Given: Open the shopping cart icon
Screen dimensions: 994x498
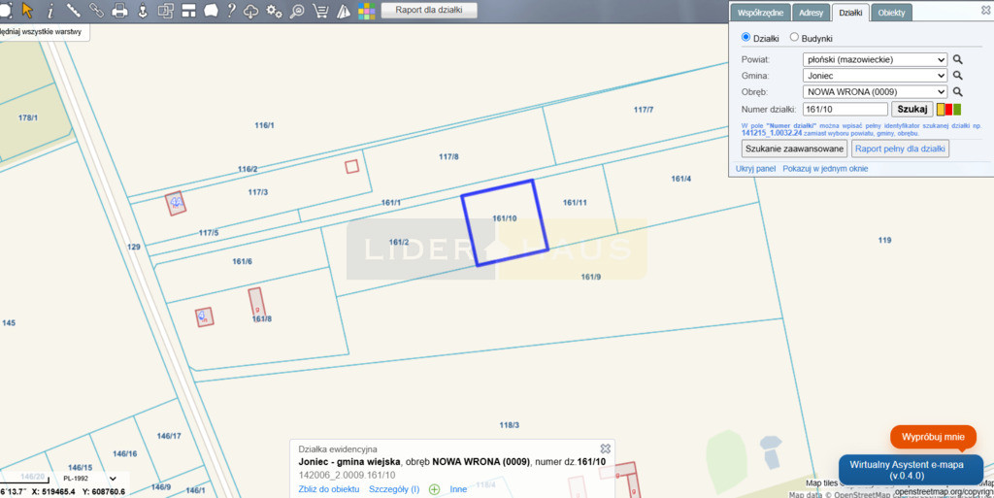Looking at the screenshot, I should (320, 10).
